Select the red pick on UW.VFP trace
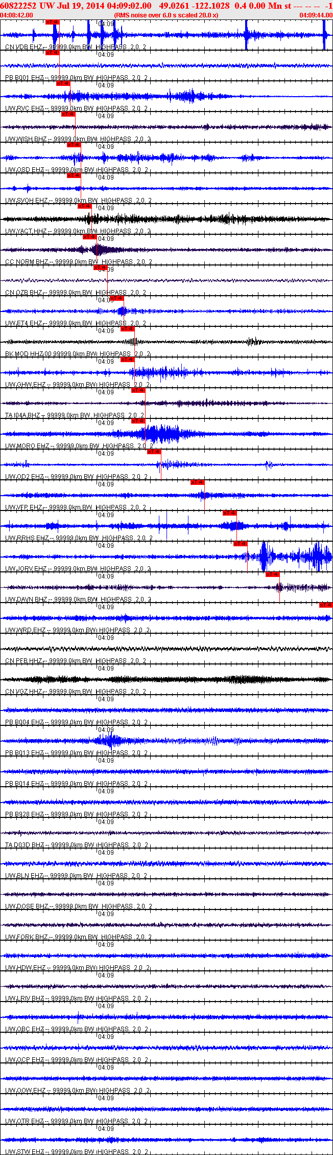 click(198, 482)
